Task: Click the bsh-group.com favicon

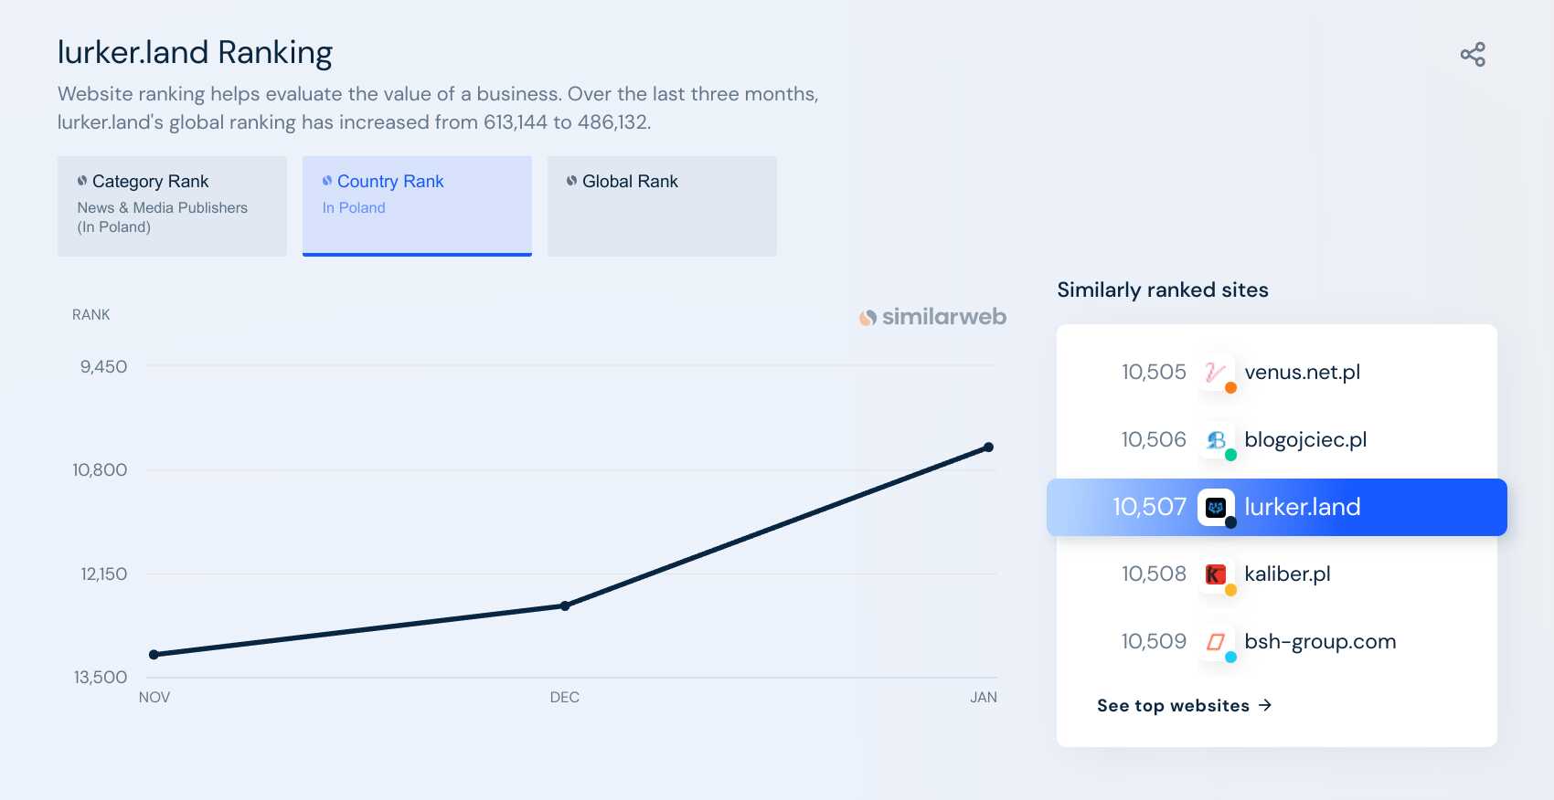Action: [x=1216, y=642]
